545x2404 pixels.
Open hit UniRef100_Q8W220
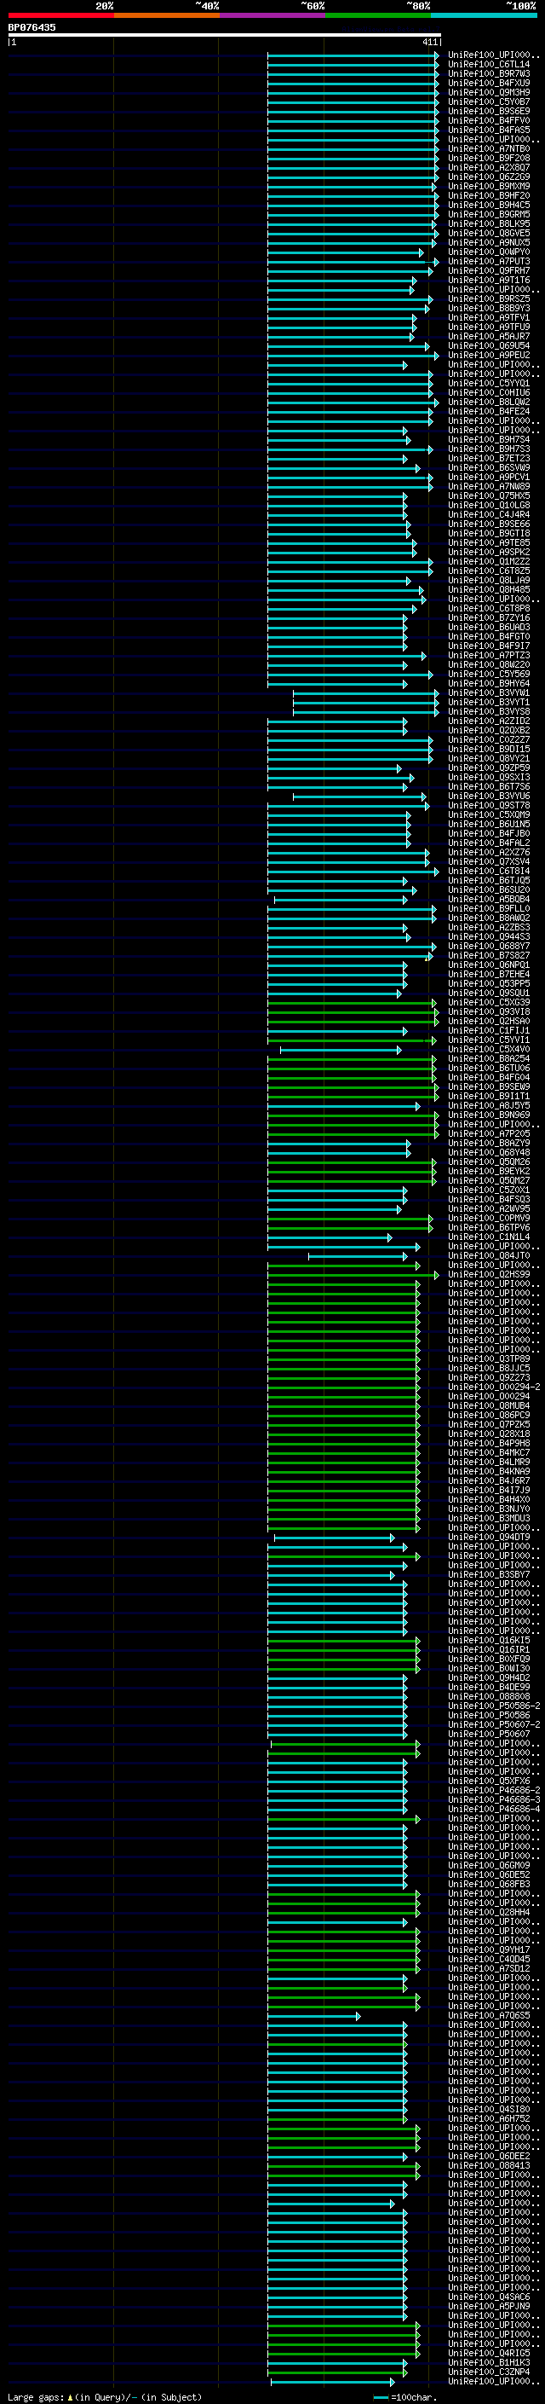pos(488,664)
